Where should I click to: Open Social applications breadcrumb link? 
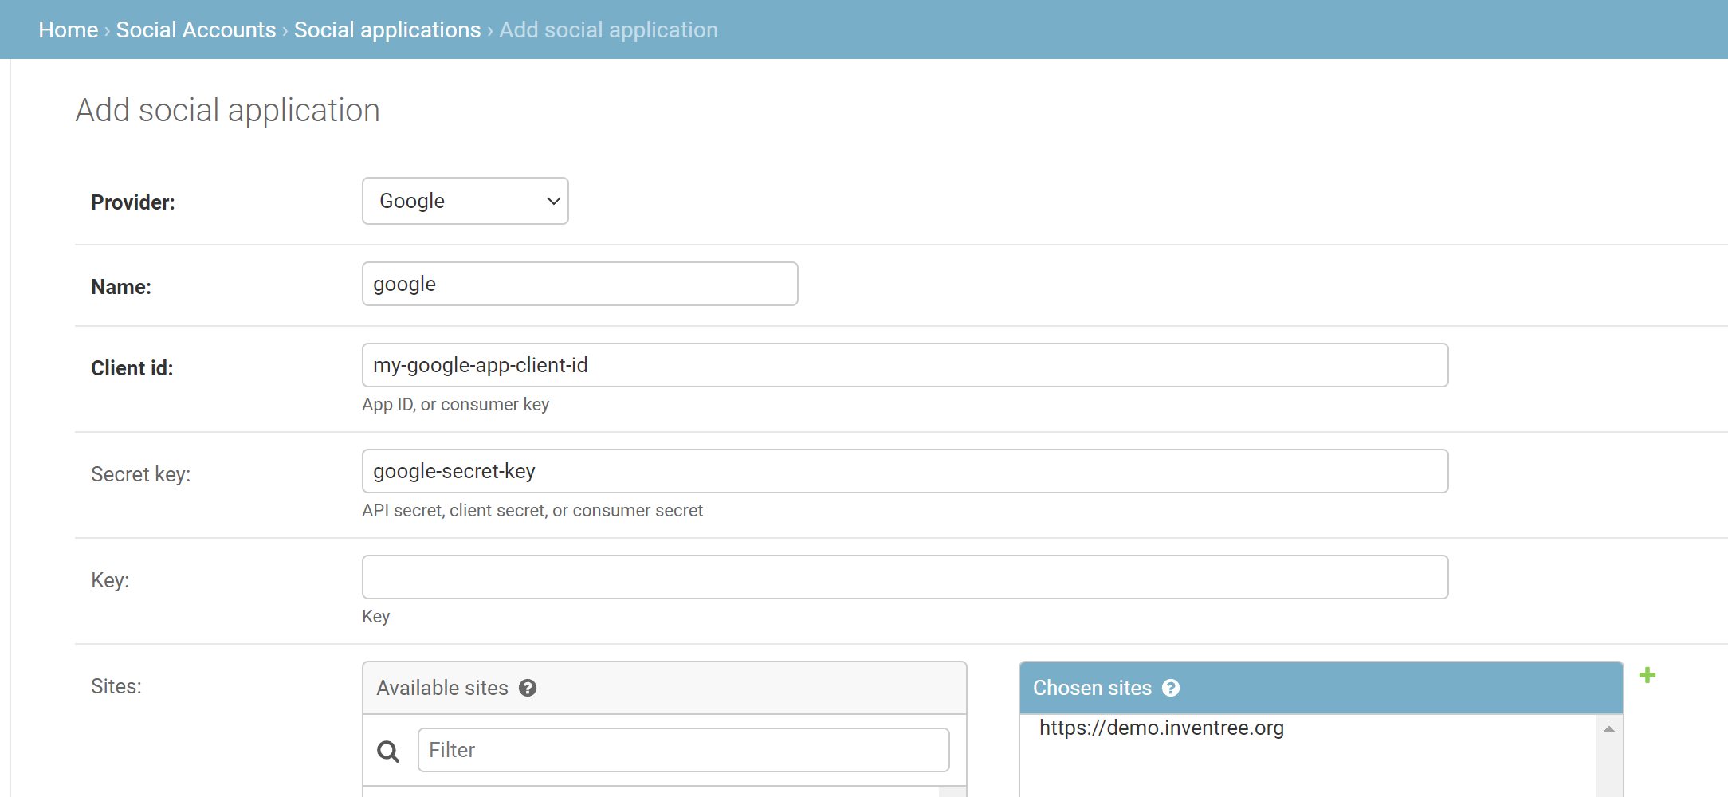(x=387, y=29)
